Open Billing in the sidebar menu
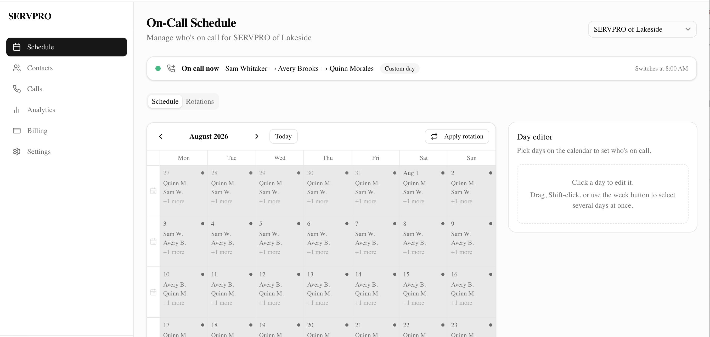This screenshot has height=337, width=710. coord(67,131)
